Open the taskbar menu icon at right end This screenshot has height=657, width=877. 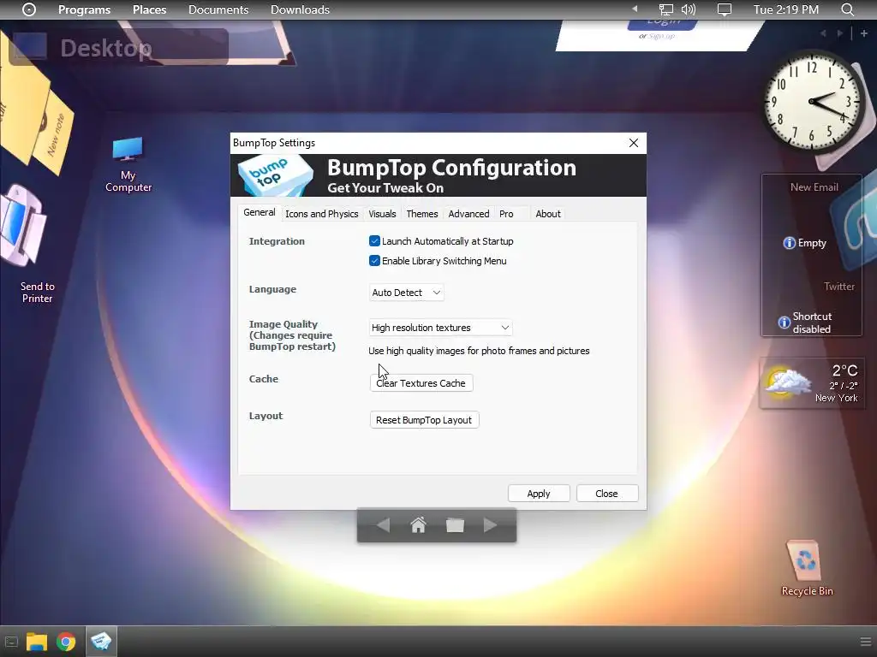[x=865, y=642]
